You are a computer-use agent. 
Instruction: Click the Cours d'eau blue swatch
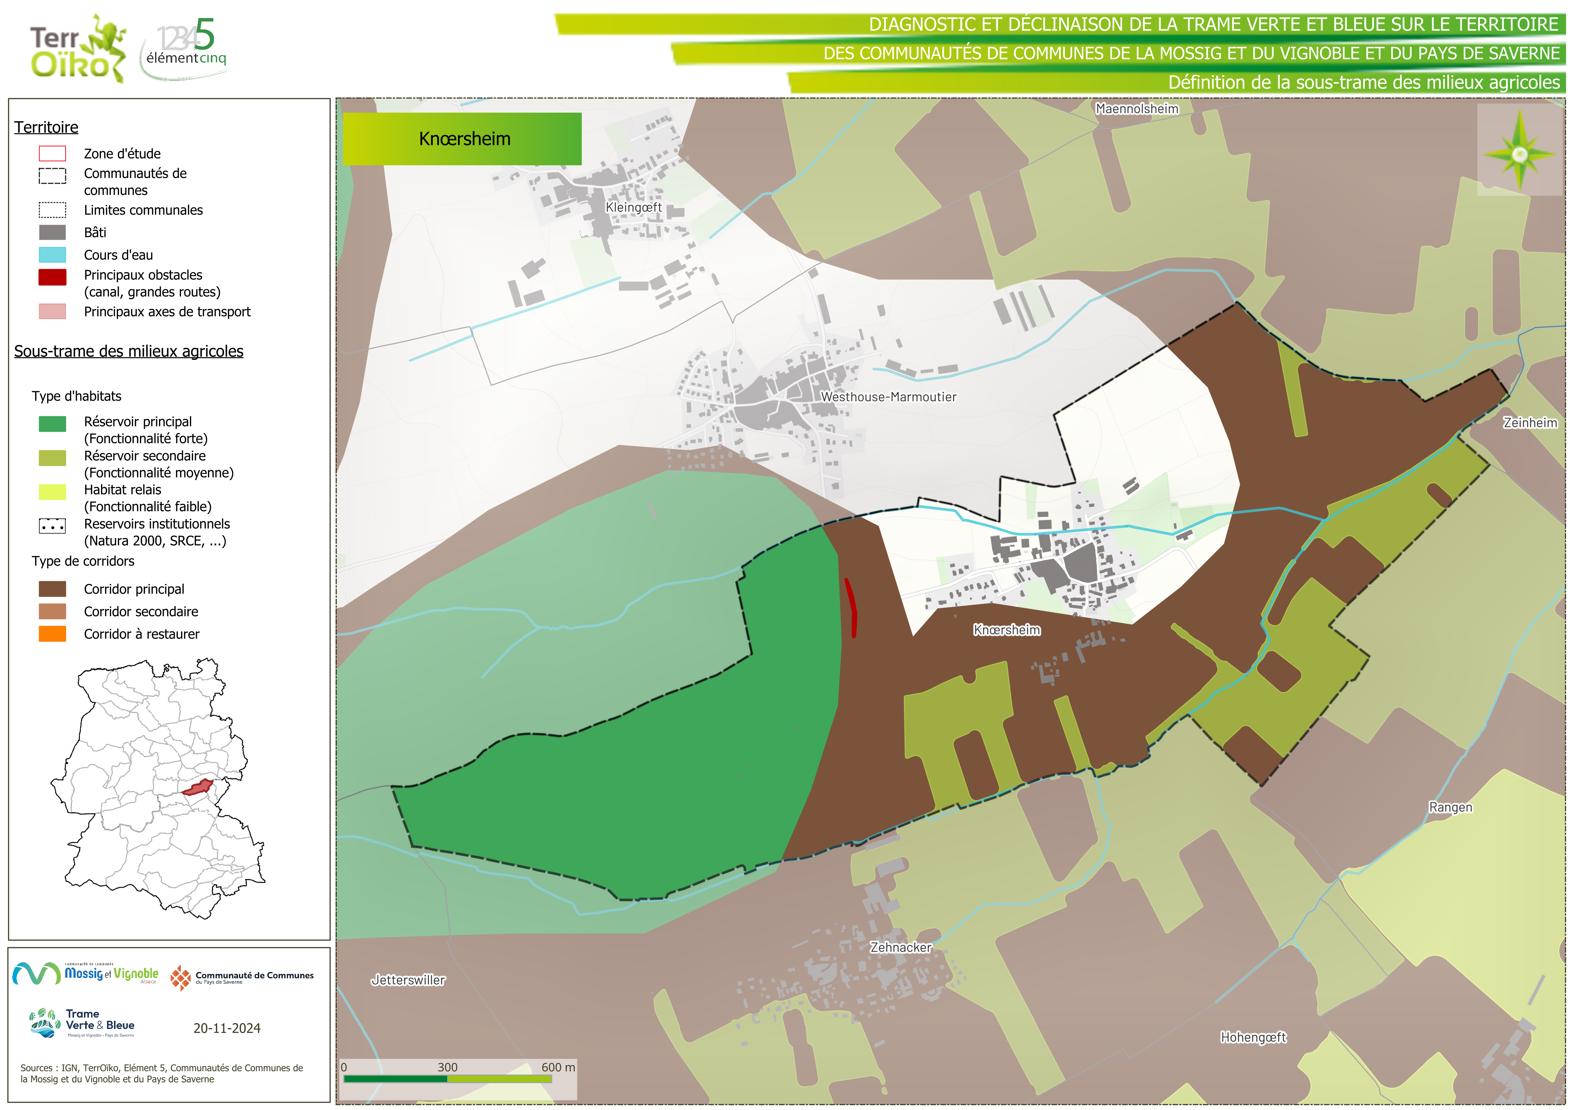[x=53, y=255]
